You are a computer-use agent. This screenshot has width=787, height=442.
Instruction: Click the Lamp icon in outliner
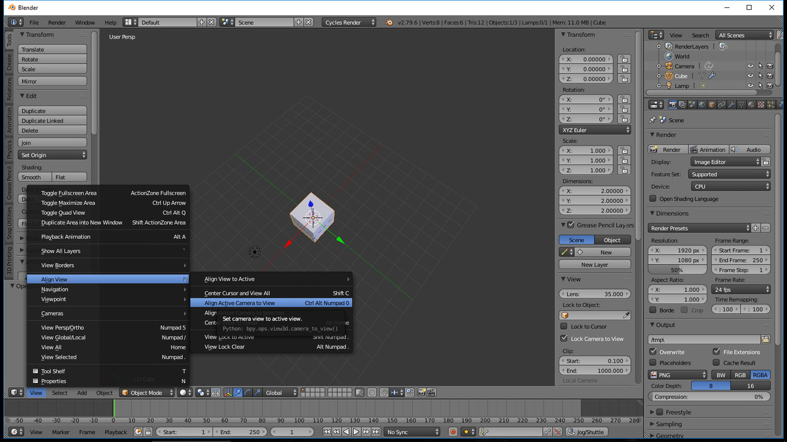668,85
